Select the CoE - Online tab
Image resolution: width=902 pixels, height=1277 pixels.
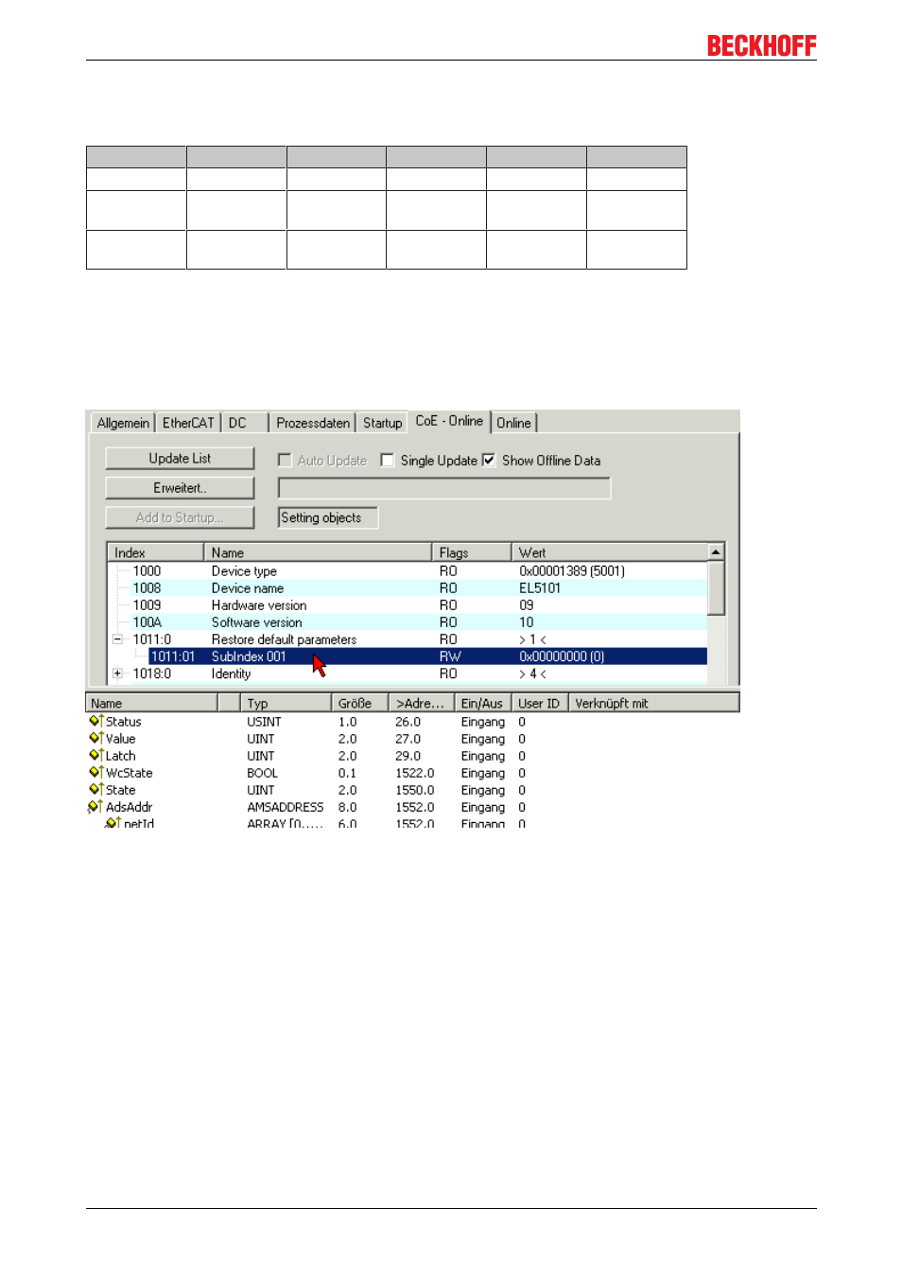click(x=449, y=421)
